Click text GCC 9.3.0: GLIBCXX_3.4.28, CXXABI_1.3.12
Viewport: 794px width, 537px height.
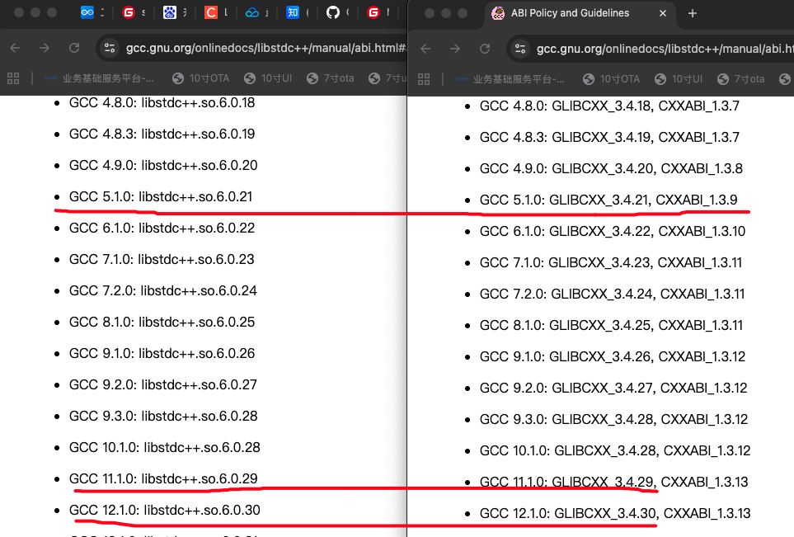[x=613, y=420]
